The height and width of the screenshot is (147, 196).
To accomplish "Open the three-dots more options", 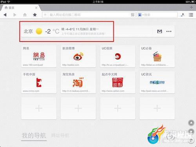I will 169,31.
